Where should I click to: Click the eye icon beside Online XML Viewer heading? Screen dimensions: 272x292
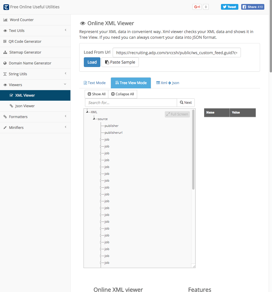point(83,23)
